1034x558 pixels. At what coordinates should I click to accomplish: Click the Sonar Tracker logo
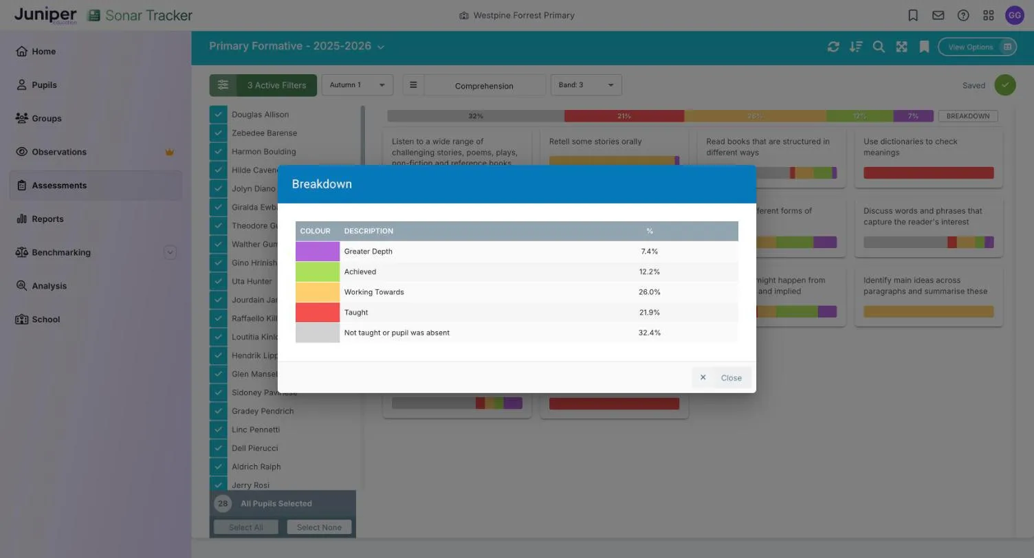140,15
